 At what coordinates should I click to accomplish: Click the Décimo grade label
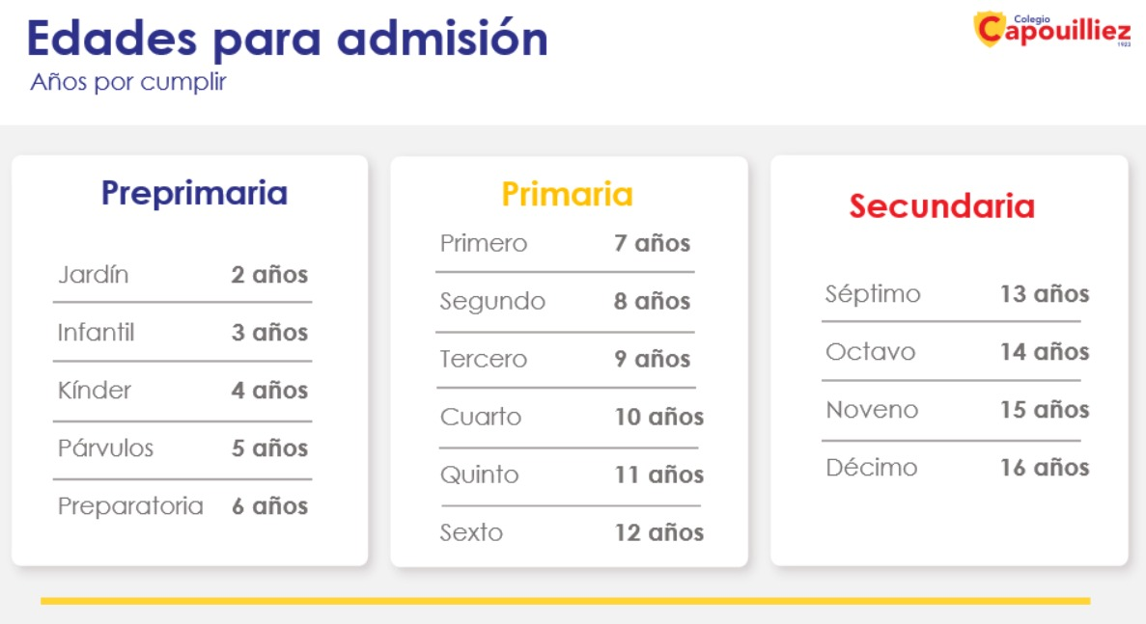[x=872, y=468]
